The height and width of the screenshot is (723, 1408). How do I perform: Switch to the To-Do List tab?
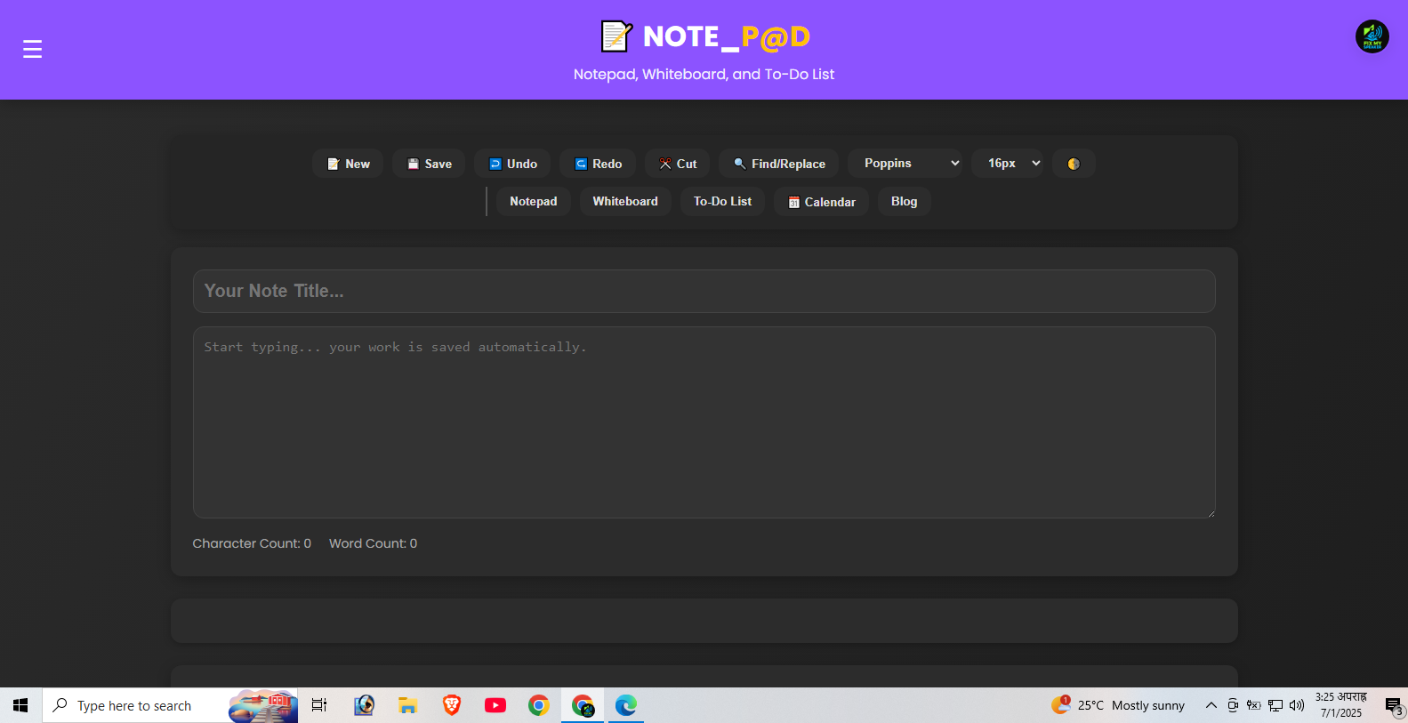point(722,201)
